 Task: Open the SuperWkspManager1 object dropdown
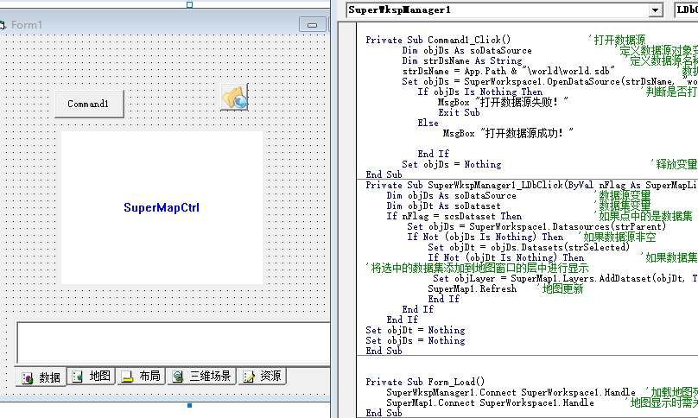pos(655,10)
